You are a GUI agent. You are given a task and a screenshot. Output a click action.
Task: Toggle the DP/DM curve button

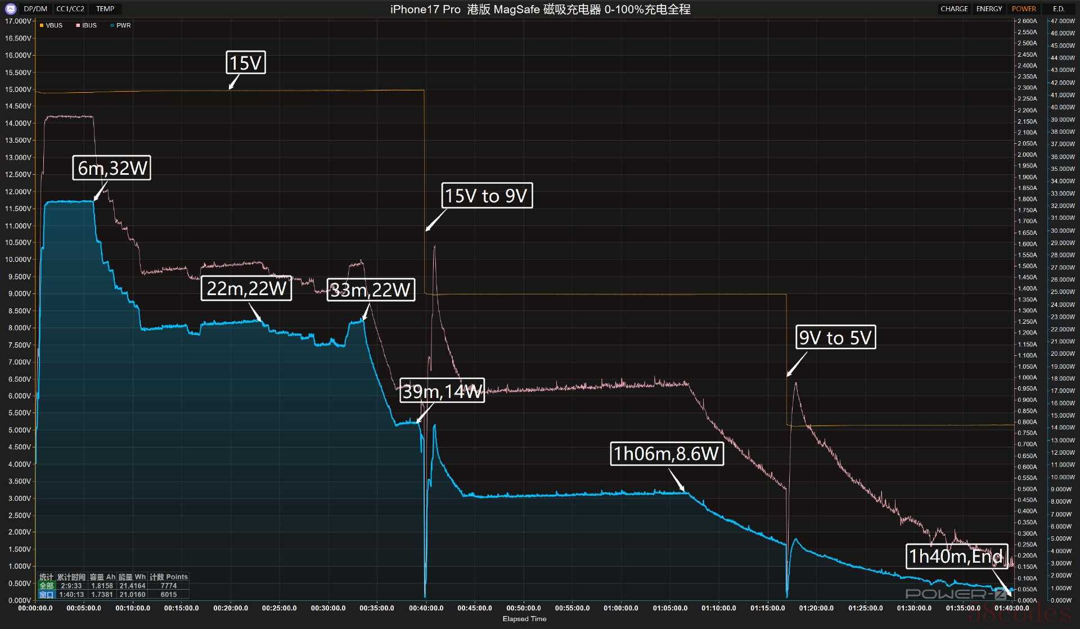35,9
